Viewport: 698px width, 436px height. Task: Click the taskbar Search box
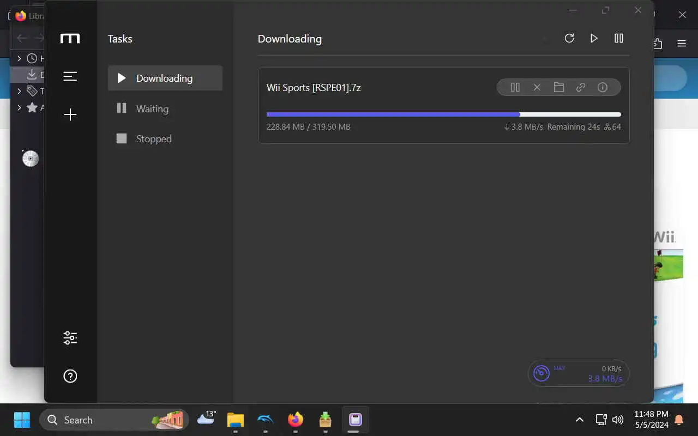click(114, 420)
